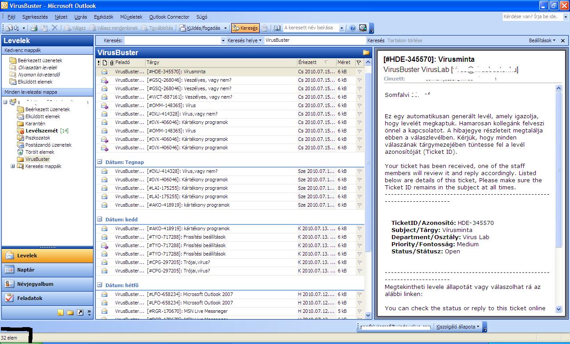
Task: Click the Shortcuts arrow icon in navigation pane
Action: pyautogui.click(x=80, y=312)
